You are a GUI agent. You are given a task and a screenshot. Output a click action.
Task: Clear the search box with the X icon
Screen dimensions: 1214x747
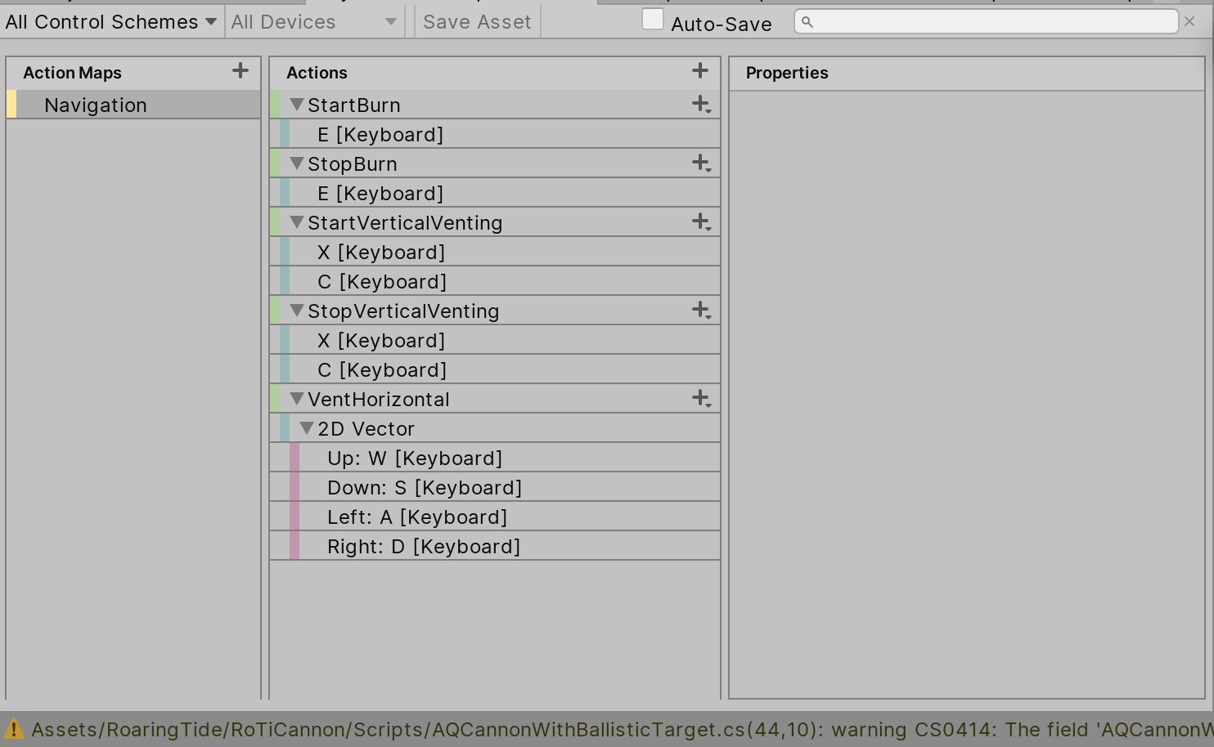click(x=1189, y=22)
